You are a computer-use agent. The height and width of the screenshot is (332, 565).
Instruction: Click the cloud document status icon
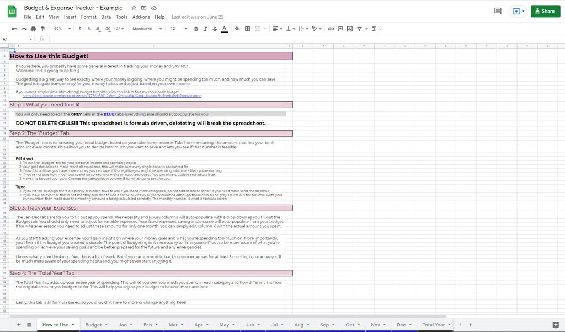pyautogui.click(x=154, y=8)
